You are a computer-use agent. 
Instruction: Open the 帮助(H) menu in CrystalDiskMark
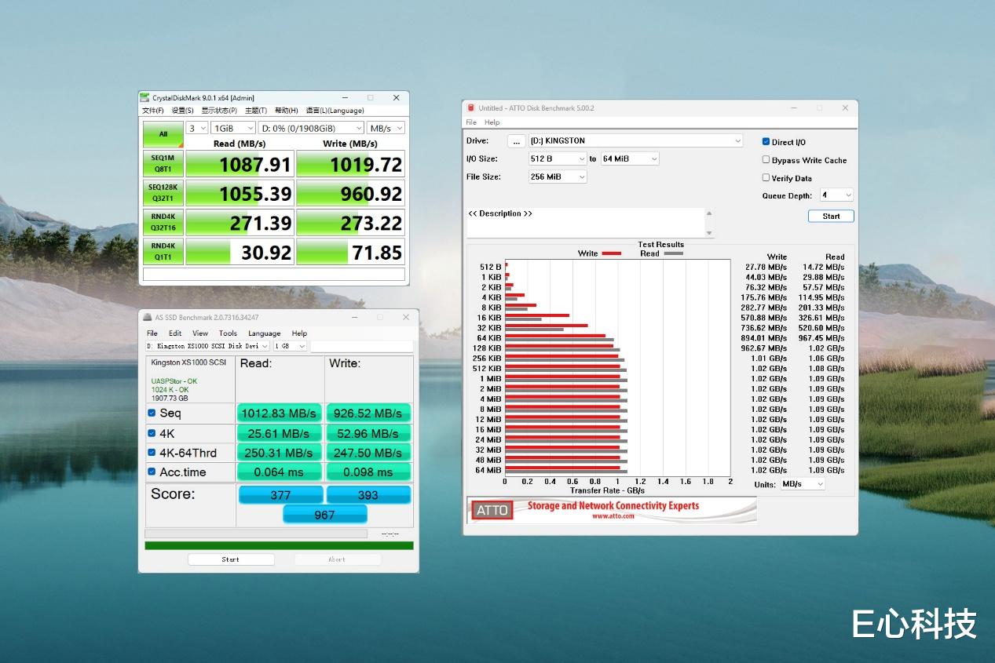(287, 111)
